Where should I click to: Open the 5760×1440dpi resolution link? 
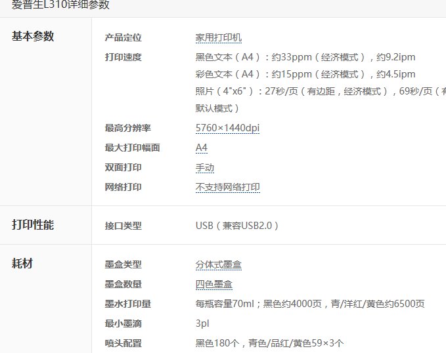coord(227,128)
